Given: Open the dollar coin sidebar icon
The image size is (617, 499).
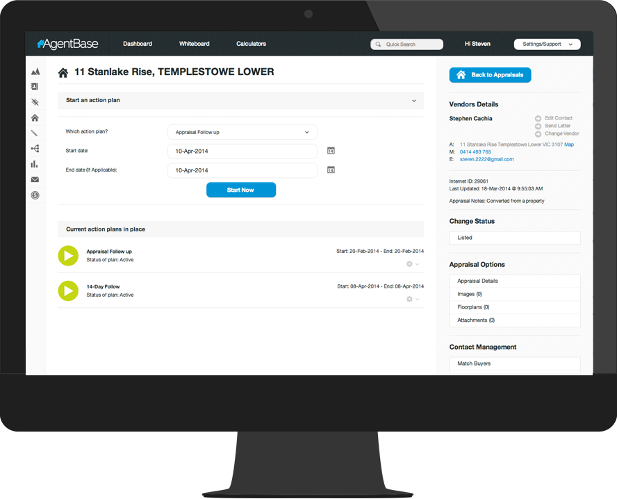Looking at the screenshot, I should point(35,195).
